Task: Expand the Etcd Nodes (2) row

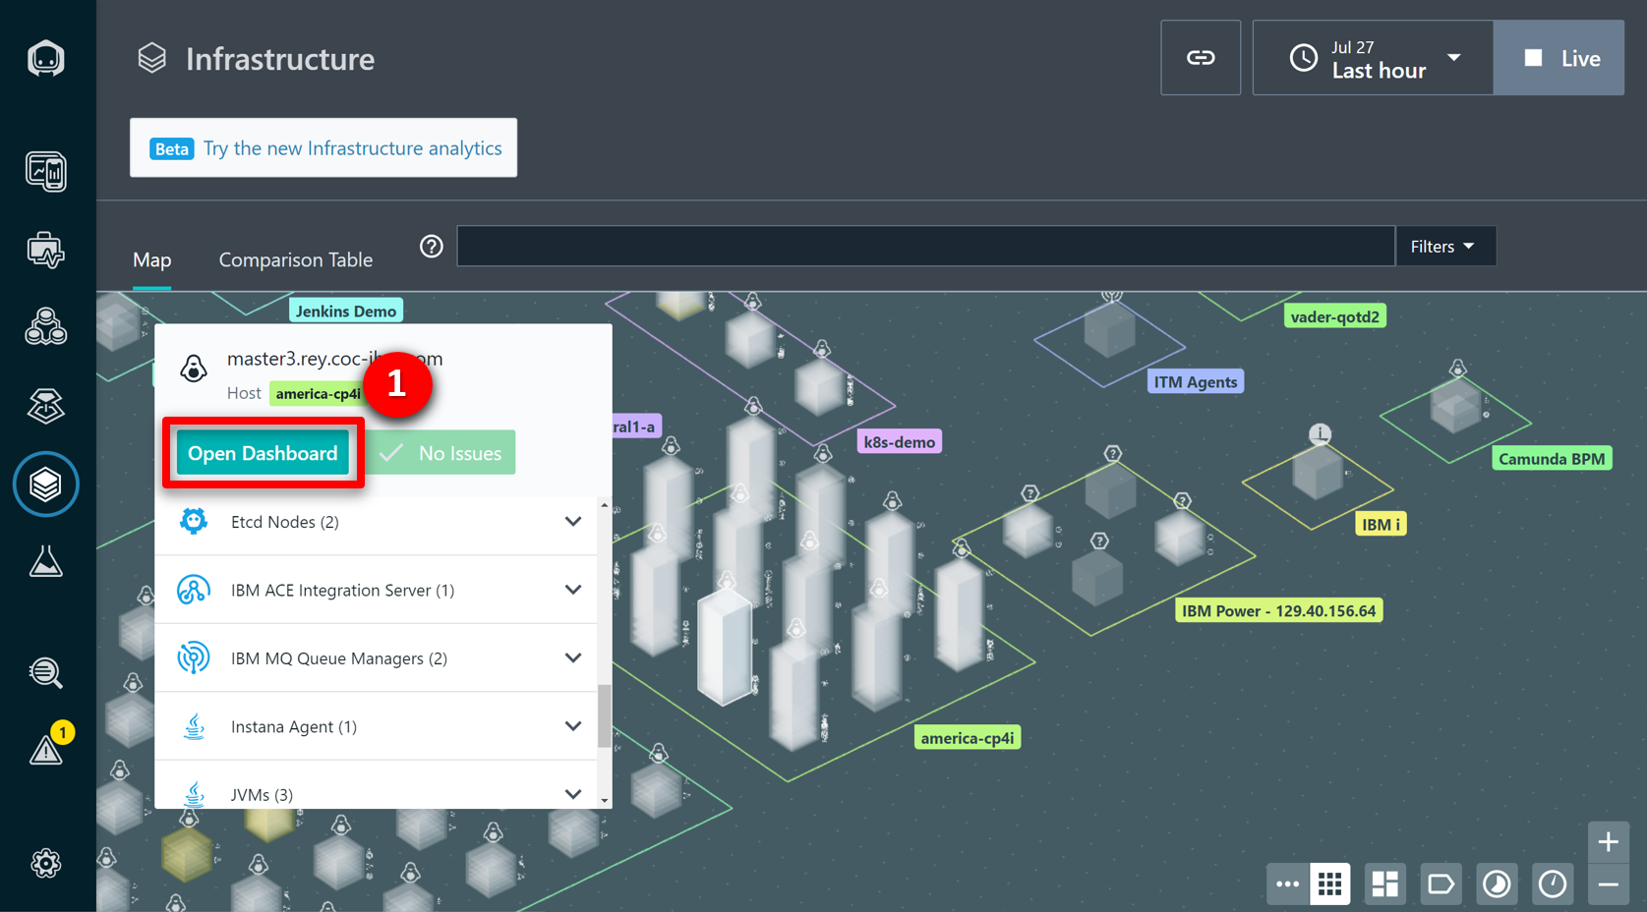Action: tap(377, 522)
